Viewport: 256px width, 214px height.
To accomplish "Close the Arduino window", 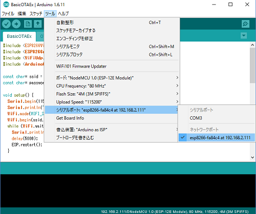I will click(247, 5).
